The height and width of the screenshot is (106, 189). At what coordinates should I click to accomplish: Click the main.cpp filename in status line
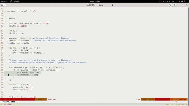tap(52, 100)
